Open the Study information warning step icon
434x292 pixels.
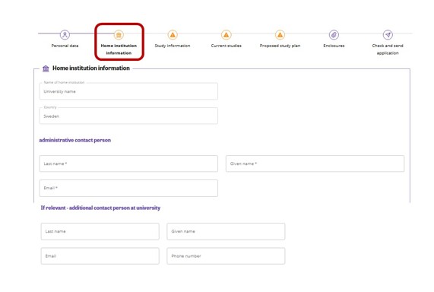tap(173, 35)
